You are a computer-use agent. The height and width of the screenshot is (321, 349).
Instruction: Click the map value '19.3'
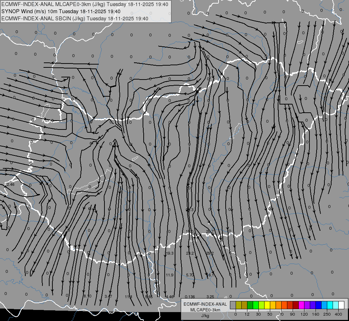[x=170, y=253]
